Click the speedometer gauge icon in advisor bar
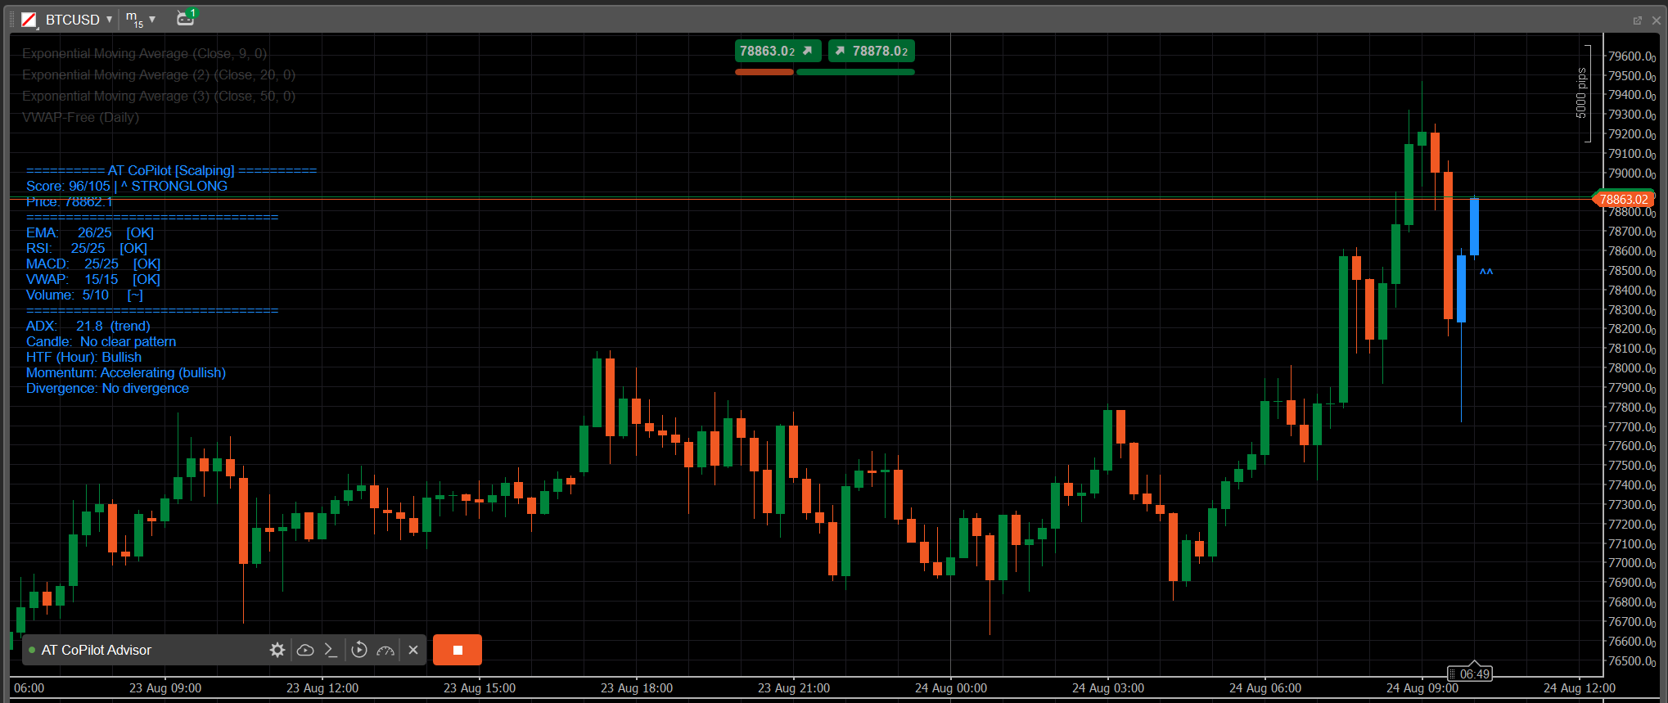Screen dimensions: 1668x703 (x=385, y=650)
